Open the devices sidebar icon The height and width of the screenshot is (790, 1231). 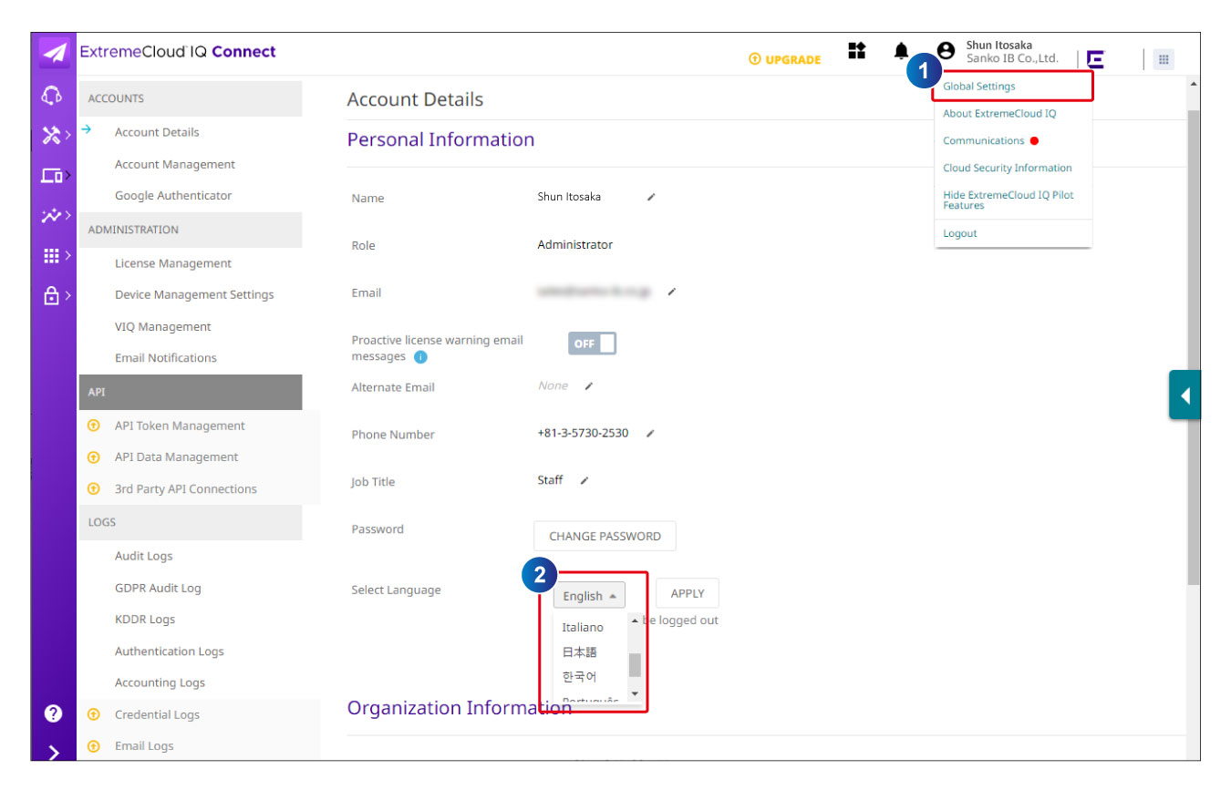point(52,176)
